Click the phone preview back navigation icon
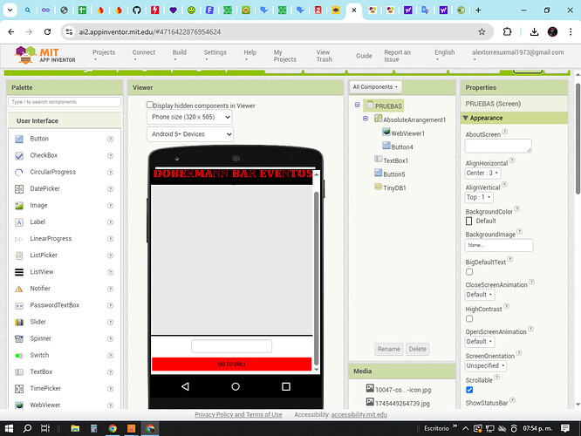This screenshot has width=581, height=436. pos(185,386)
